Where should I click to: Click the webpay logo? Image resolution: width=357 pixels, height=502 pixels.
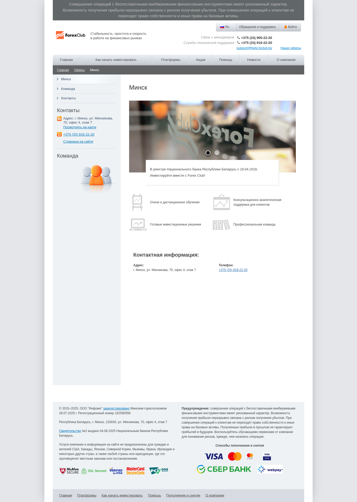tap(270, 469)
